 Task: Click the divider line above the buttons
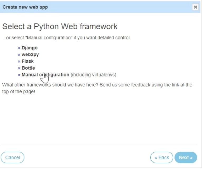click(x=99, y=145)
